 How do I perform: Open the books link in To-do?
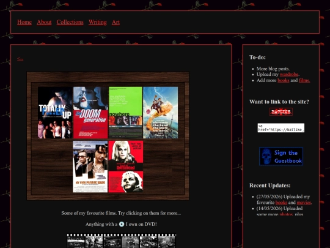pos(284,80)
